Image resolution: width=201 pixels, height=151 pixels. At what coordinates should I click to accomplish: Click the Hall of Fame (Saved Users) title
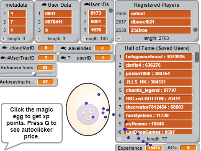point(157,48)
